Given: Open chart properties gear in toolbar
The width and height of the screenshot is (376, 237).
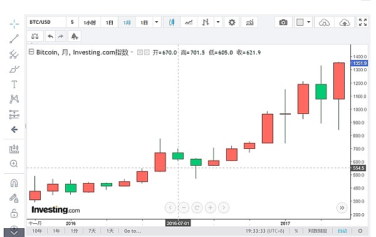Looking at the screenshot, I should pos(232,23).
